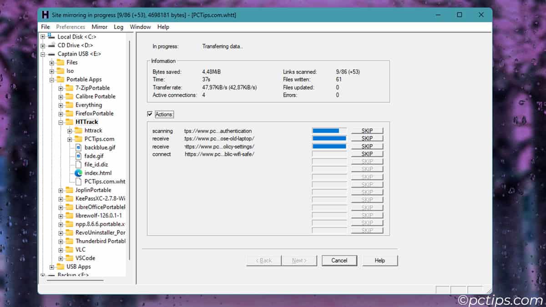Click the Captain USB E: drive icon
This screenshot has width=546, height=307.
51,54
